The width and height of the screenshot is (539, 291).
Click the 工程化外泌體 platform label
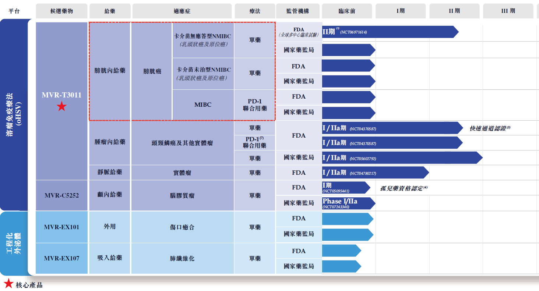(14, 243)
